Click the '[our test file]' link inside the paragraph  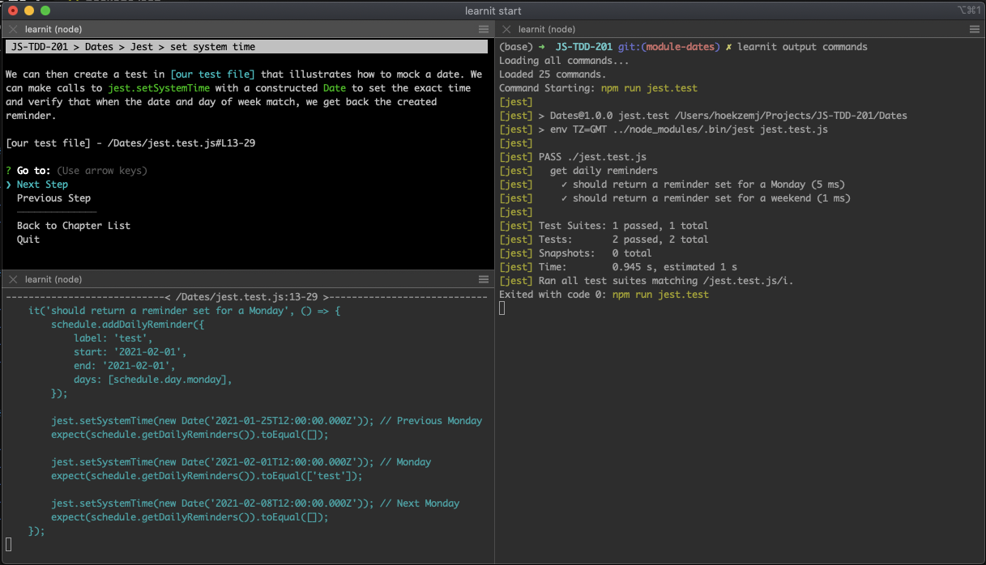click(x=213, y=74)
